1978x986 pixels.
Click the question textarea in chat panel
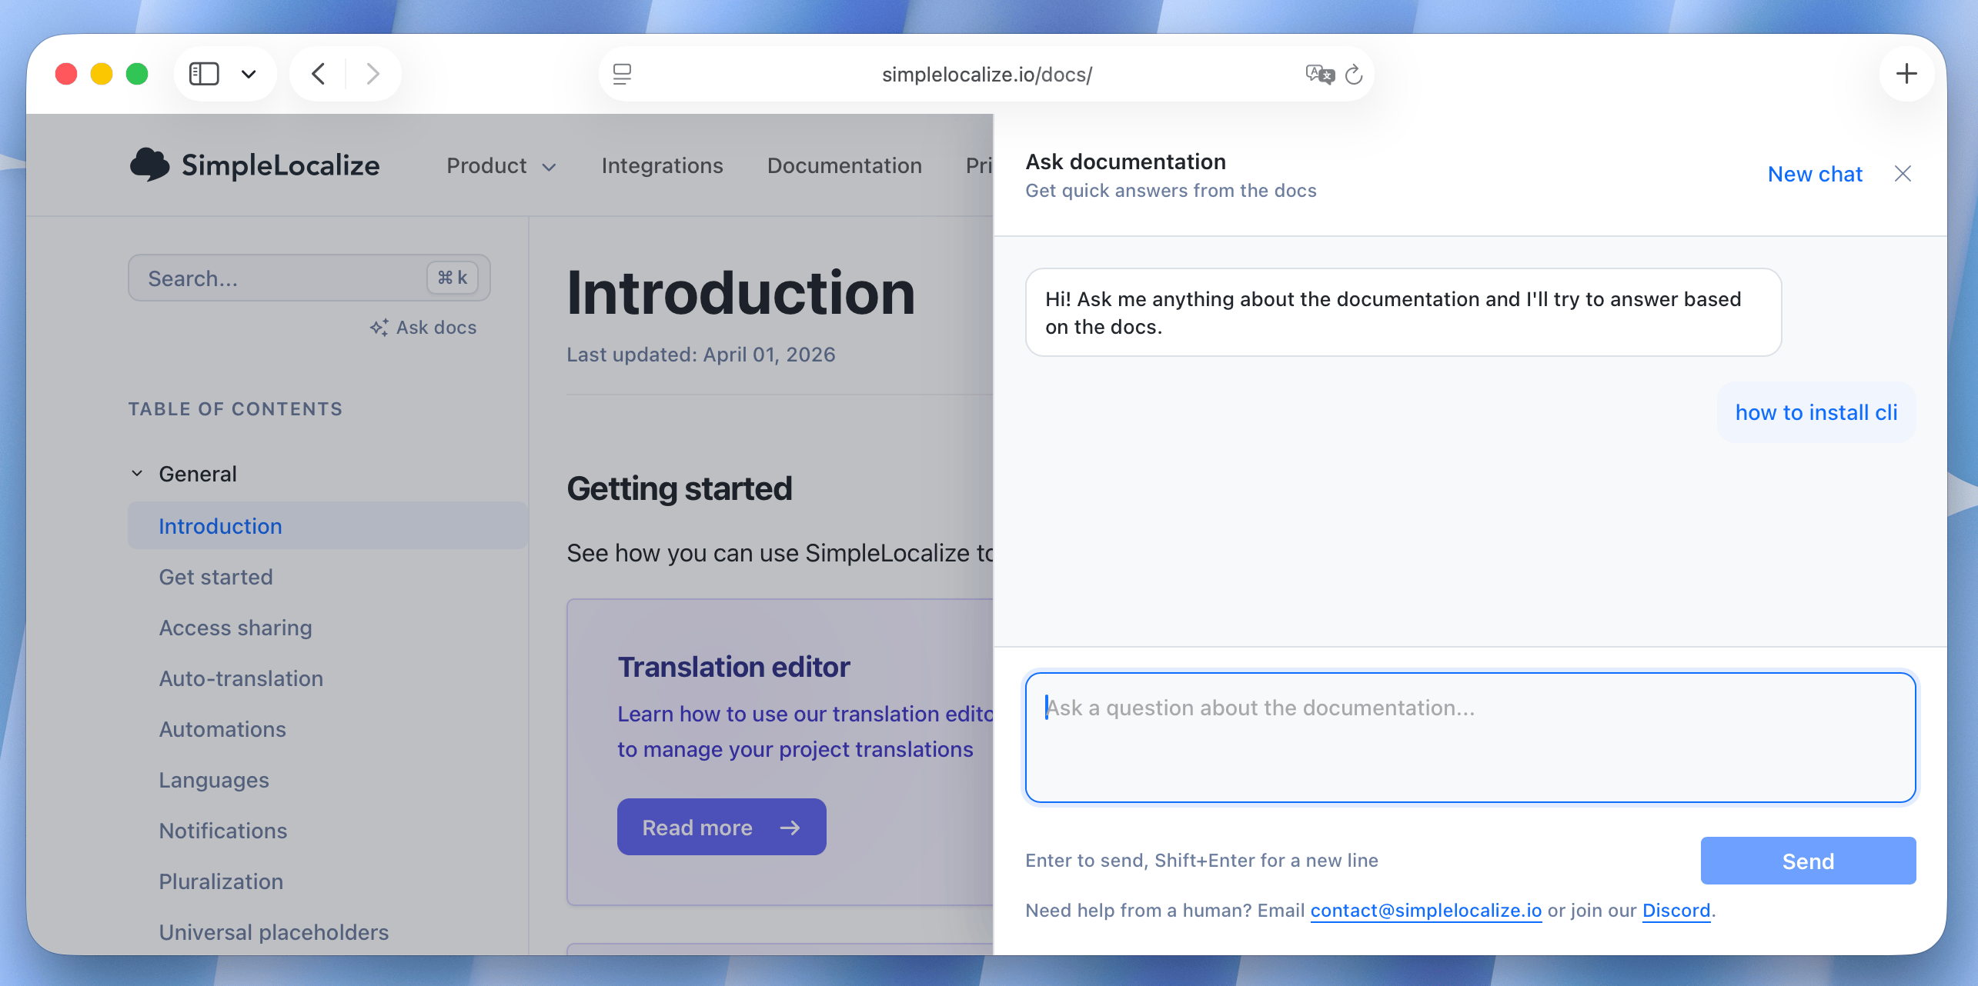(1470, 738)
